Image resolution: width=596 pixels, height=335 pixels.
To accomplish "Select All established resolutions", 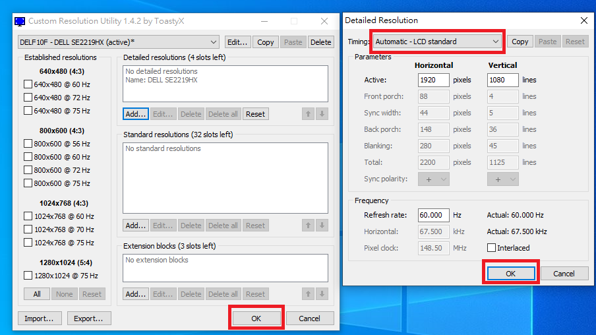I will (37, 294).
